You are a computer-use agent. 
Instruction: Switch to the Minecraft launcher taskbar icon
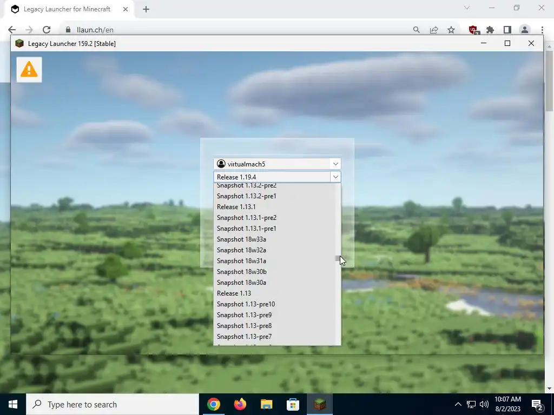[319, 404]
